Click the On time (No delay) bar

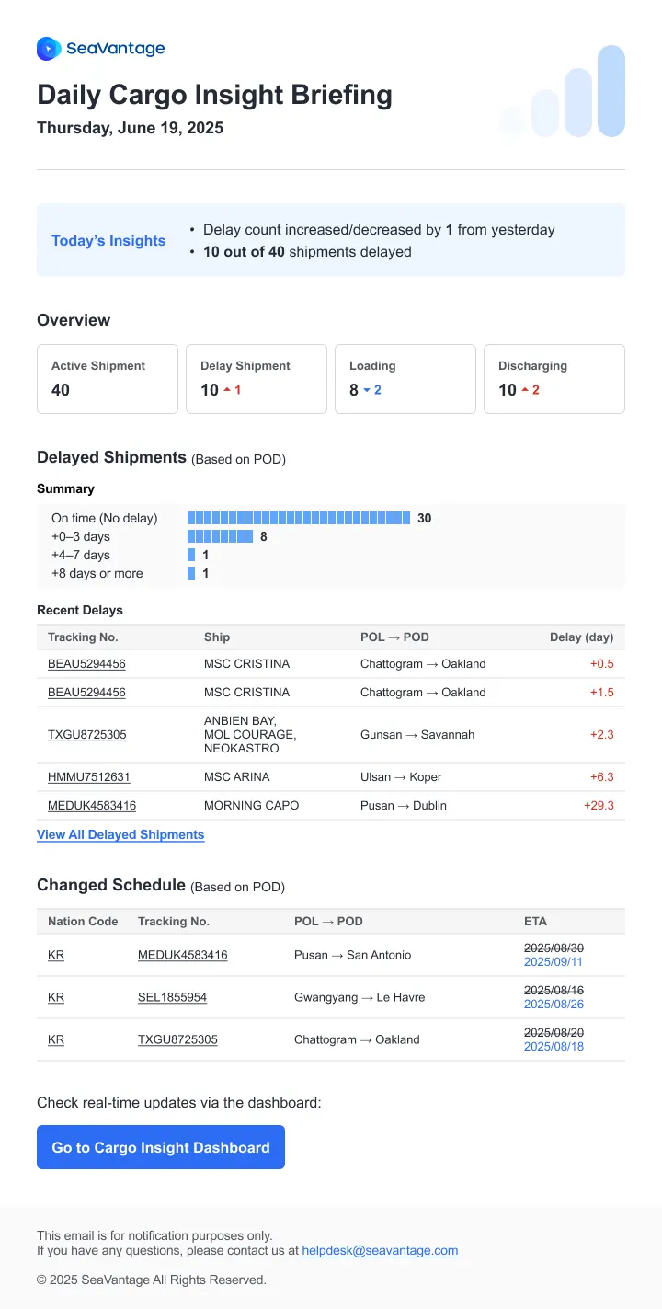(299, 518)
